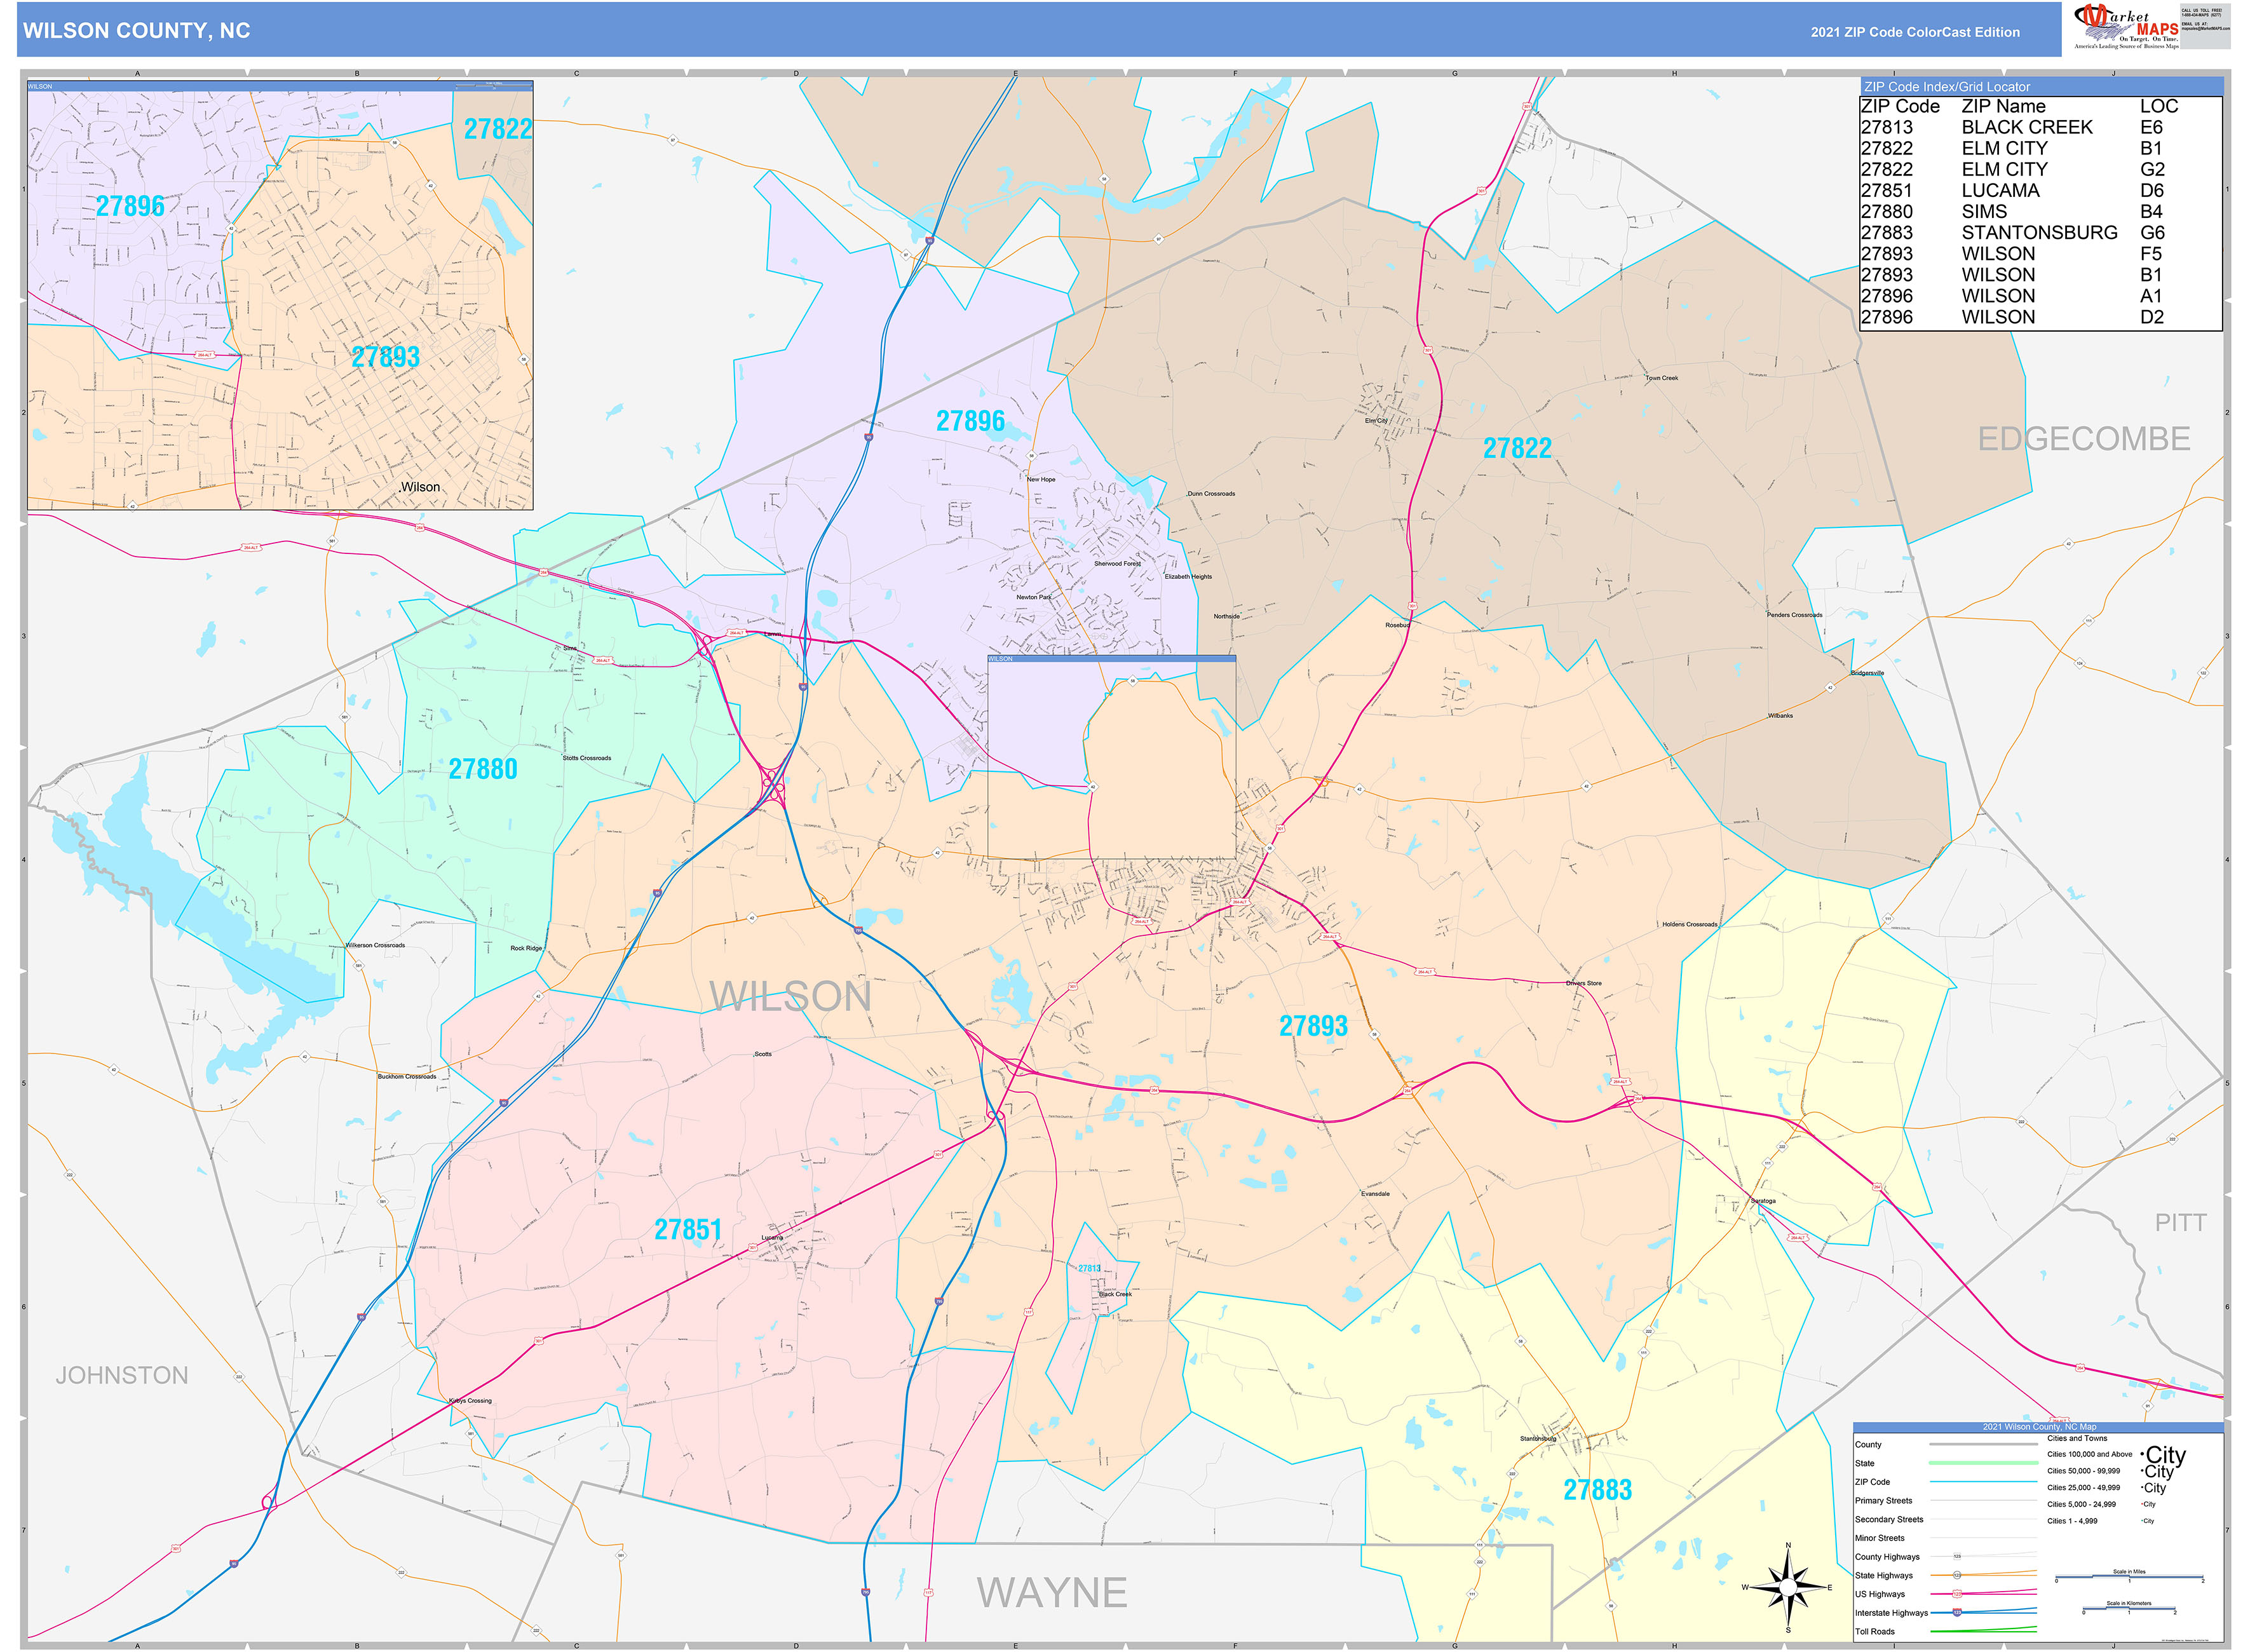Toggle the Minor Streets legend entry
The height and width of the screenshot is (1652, 2250).
[x=1881, y=1538]
